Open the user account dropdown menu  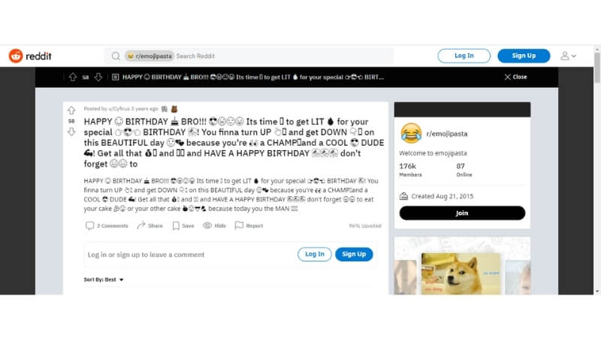[x=568, y=56]
